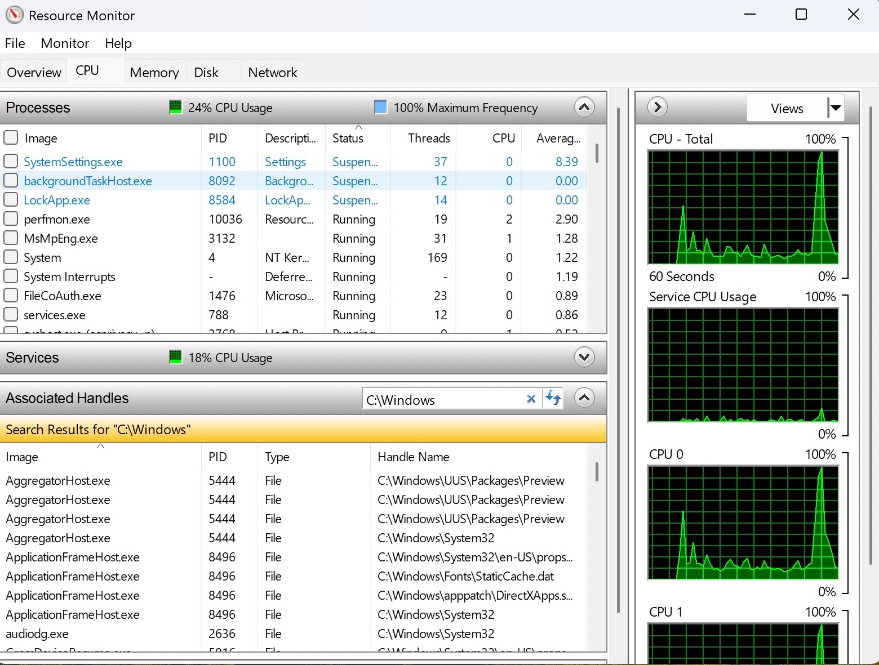Image resolution: width=879 pixels, height=665 pixels.
Task: Click the search handles icon next to the X
Action: [553, 399]
